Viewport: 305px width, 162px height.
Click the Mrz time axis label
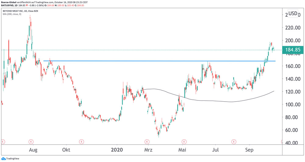[148, 150]
